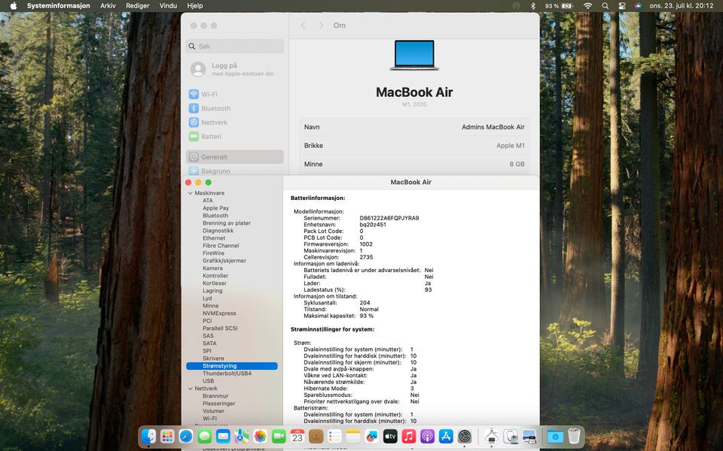723x451 pixels.
Task: Launch Safari from the Dock
Action: tap(186, 436)
